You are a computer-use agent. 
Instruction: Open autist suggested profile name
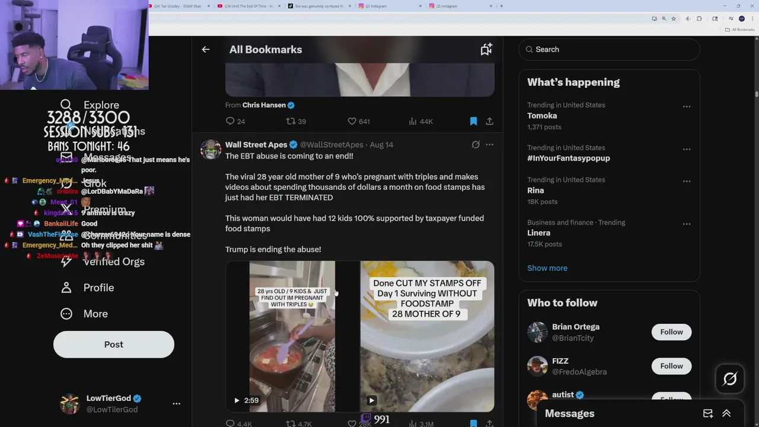(x=563, y=395)
